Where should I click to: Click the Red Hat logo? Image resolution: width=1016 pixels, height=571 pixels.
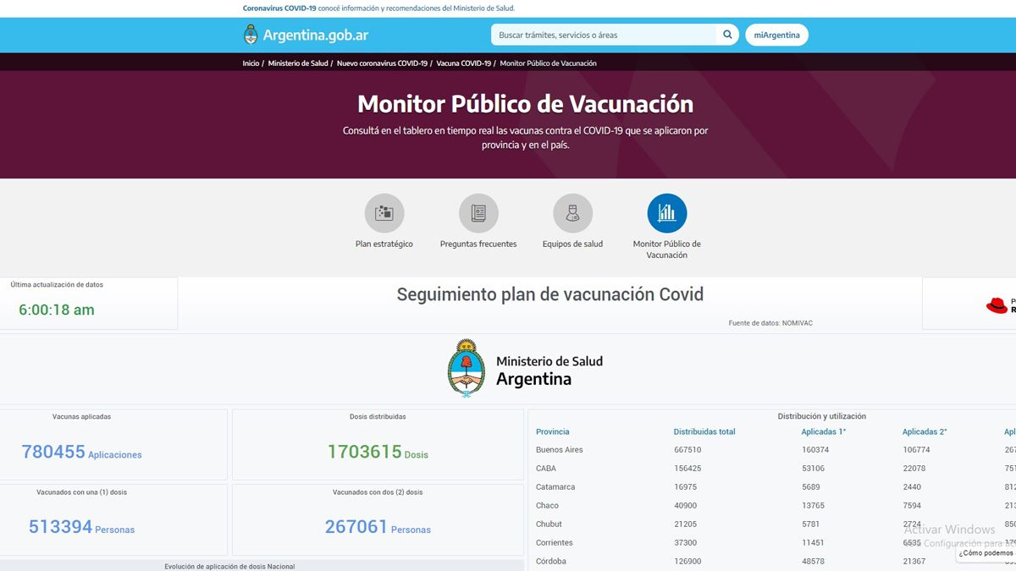point(995,306)
